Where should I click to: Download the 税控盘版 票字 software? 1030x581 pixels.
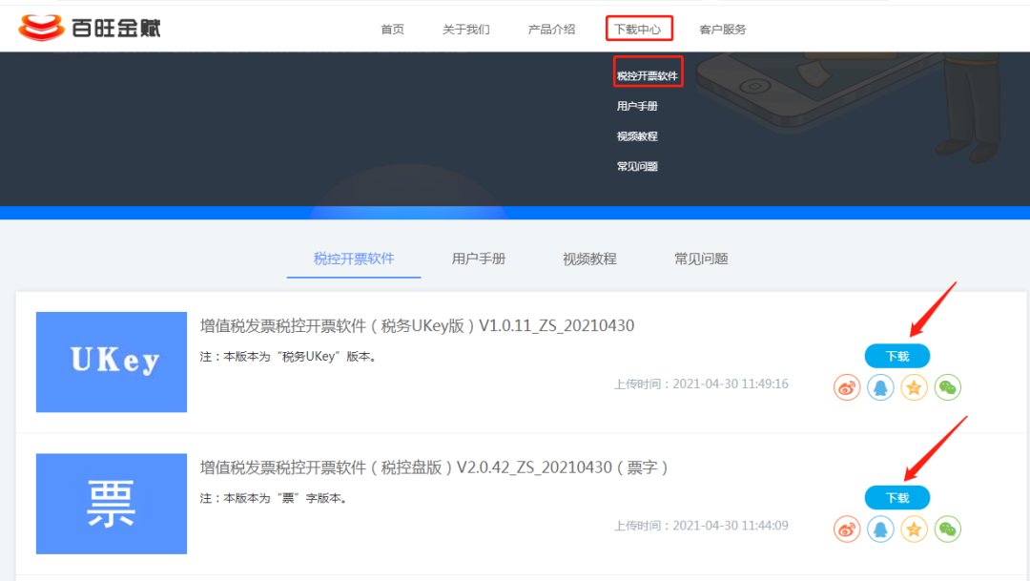click(x=897, y=498)
